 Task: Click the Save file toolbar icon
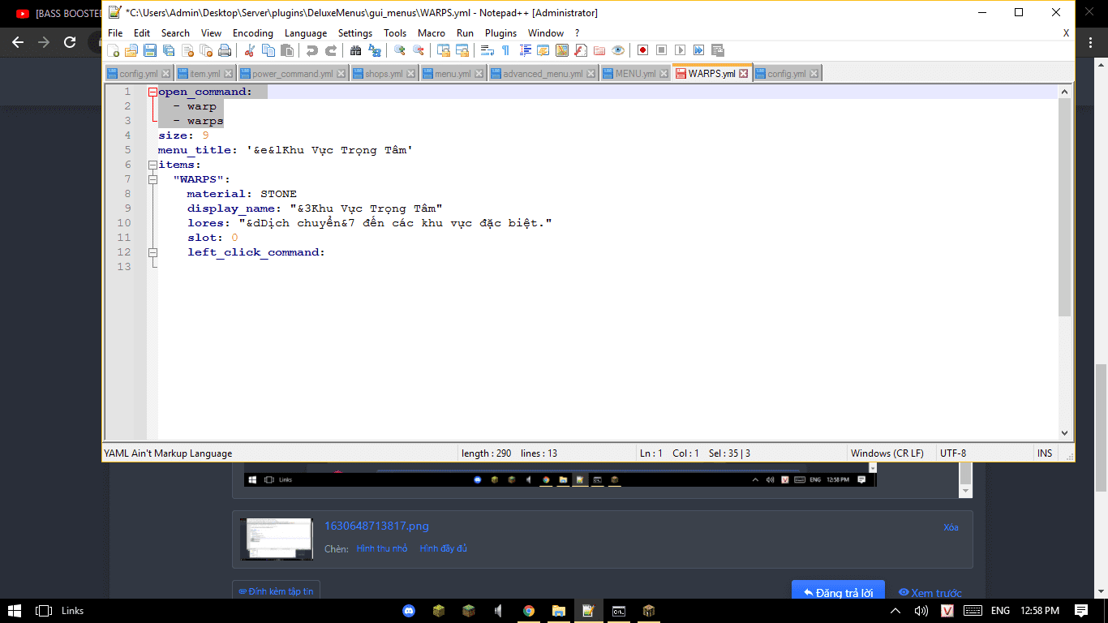150,50
